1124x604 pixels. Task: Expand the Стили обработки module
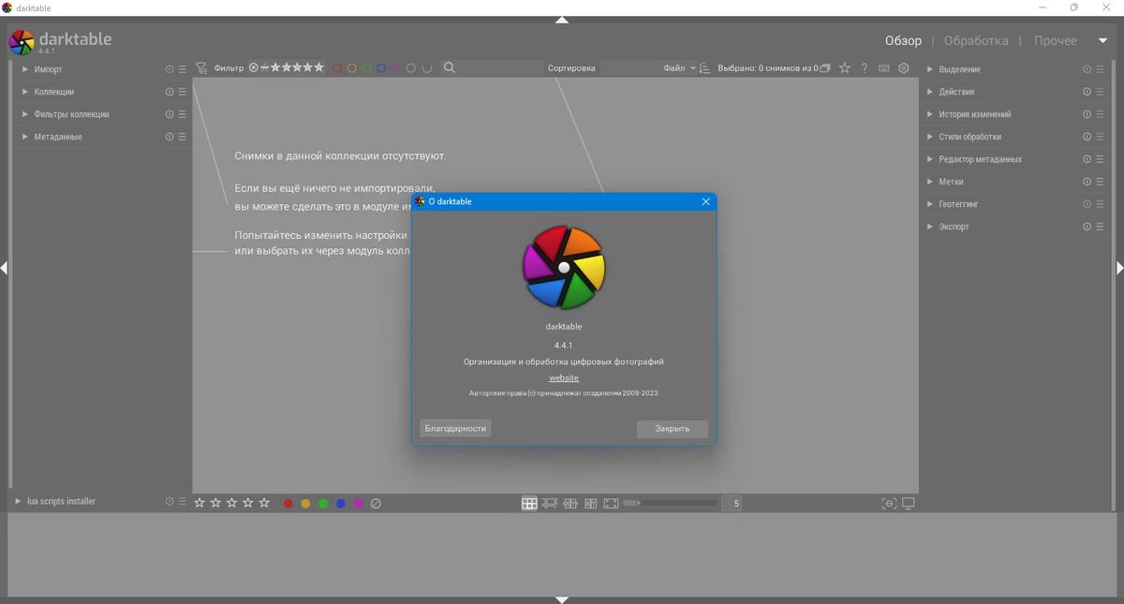pos(930,137)
